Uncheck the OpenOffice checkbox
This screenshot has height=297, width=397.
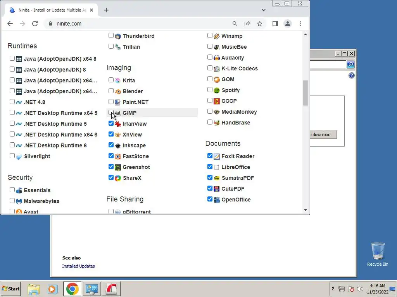[x=210, y=199]
